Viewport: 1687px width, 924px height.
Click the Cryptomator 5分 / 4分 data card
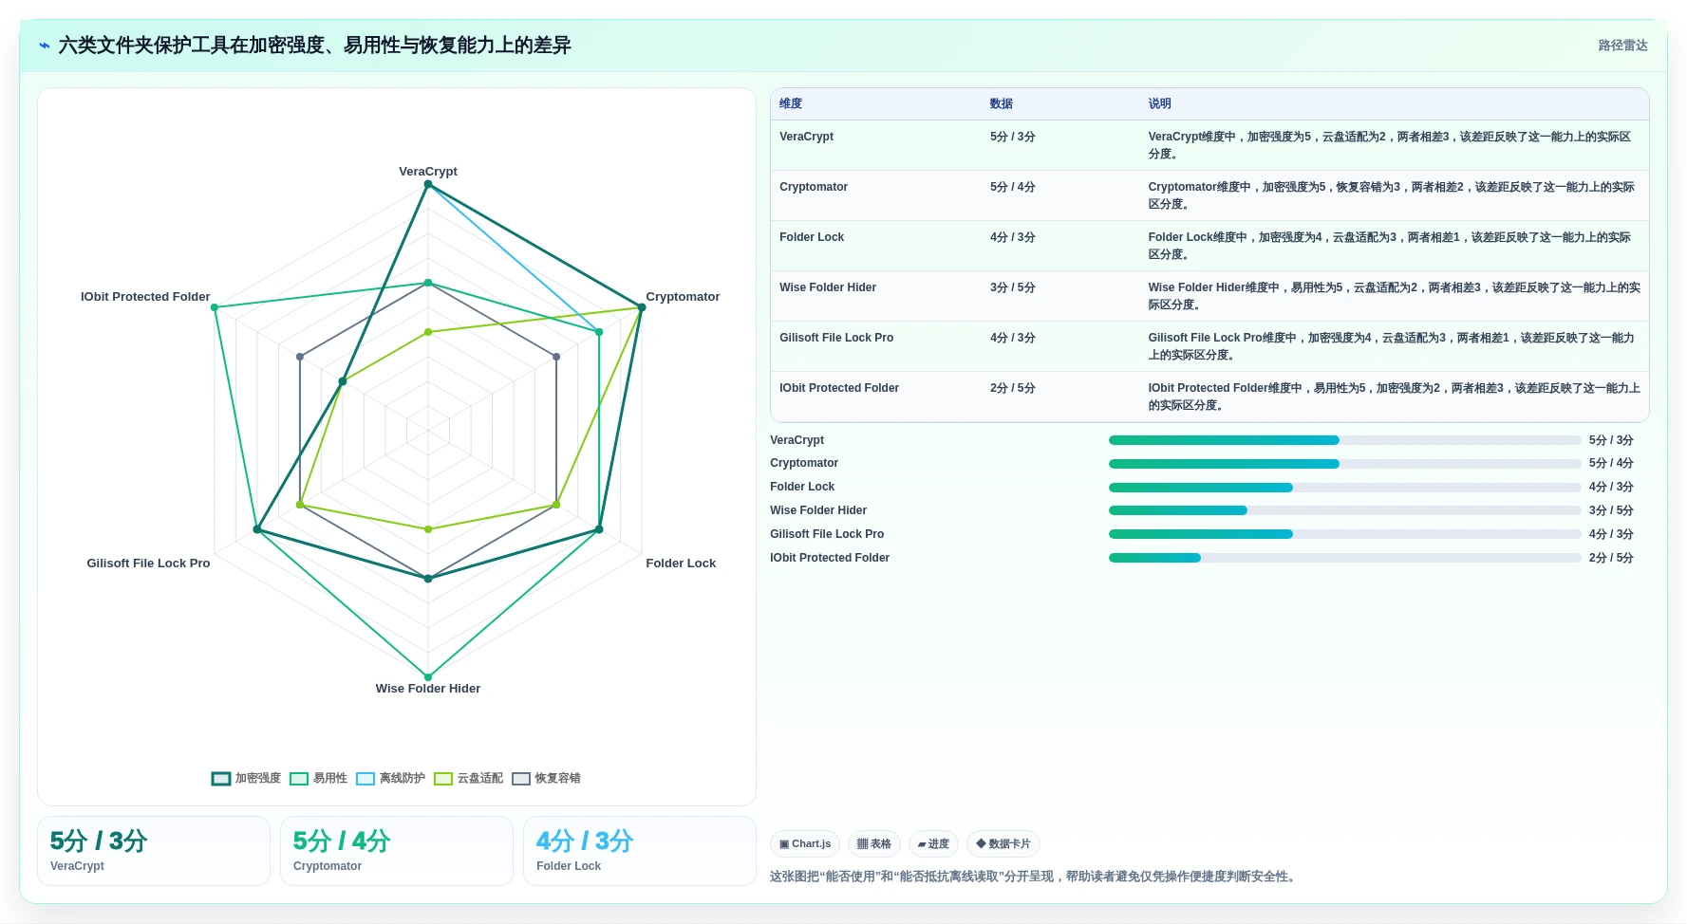397,851
